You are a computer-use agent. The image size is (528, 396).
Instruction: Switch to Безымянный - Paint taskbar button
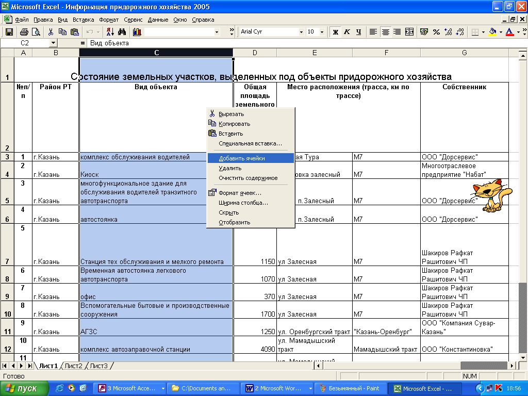[x=350, y=388]
